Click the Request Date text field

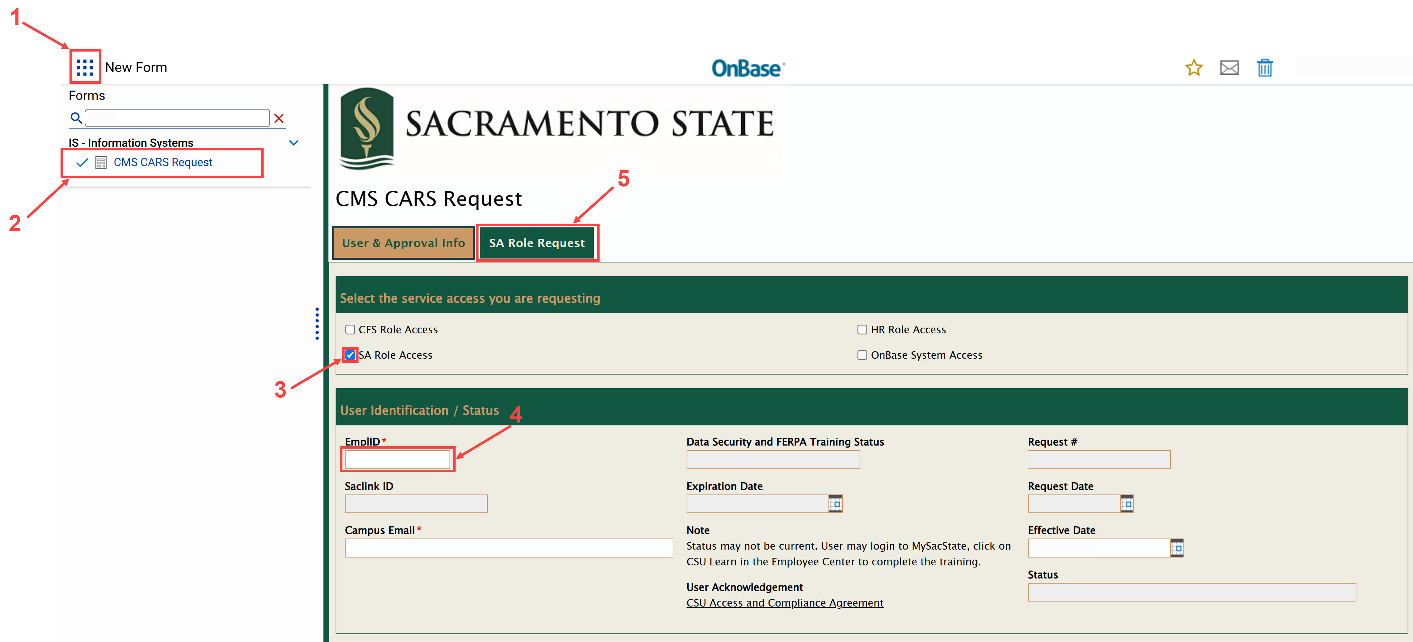point(1073,504)
